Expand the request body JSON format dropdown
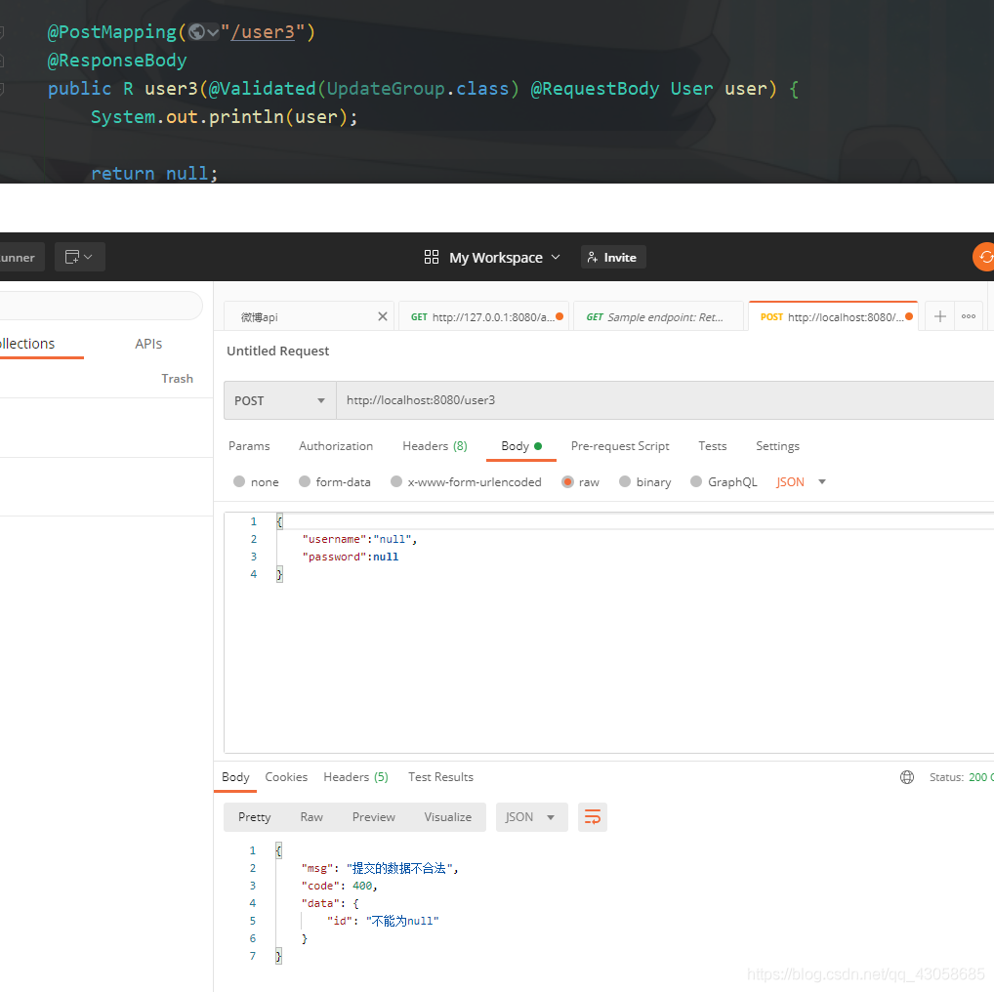994x992 pixels. point(801,481)
